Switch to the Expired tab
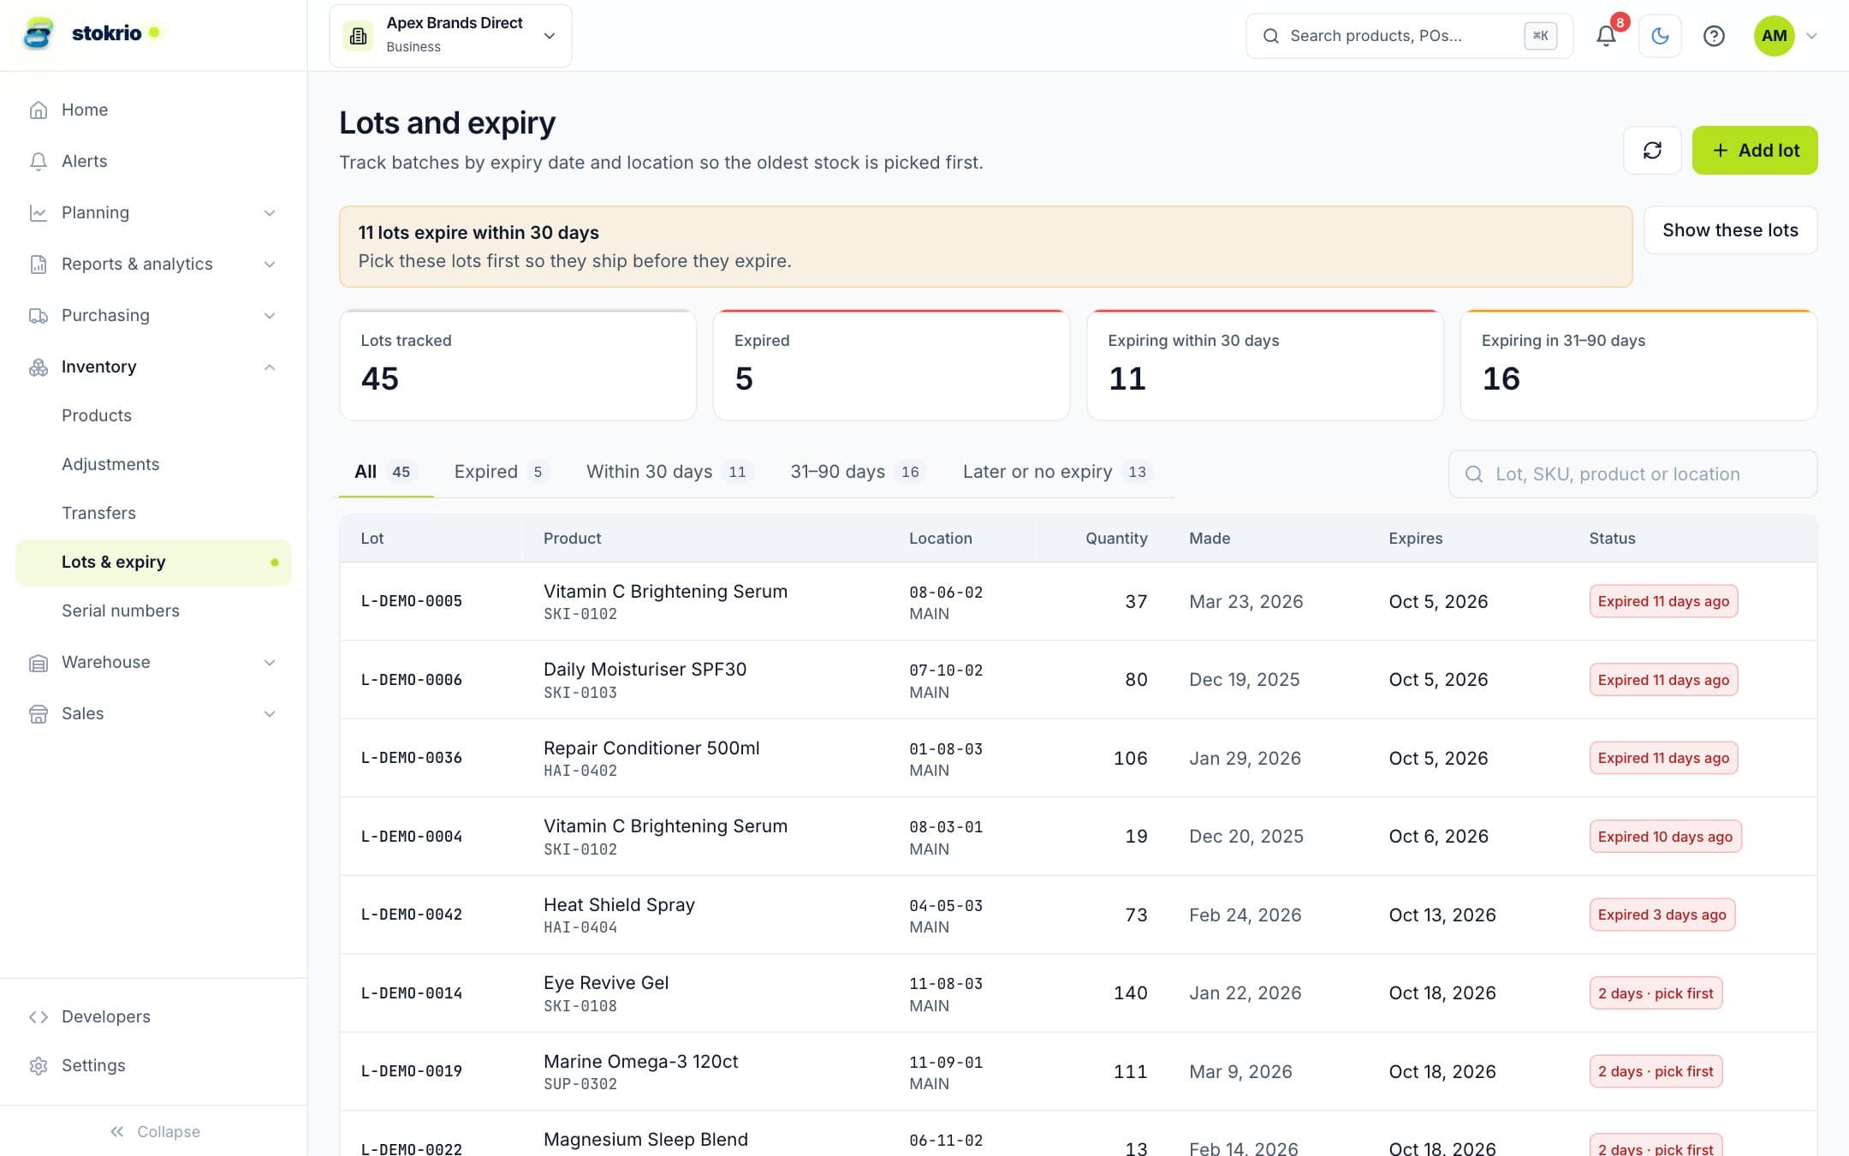 pos(501,472)
